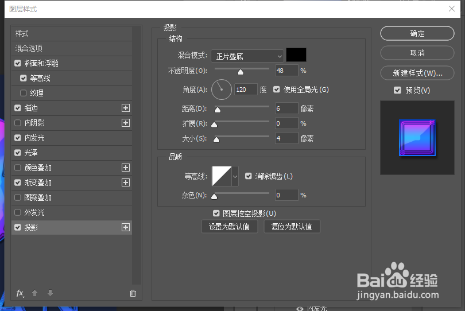465x311 pixels.
Task: Add another Stroke (描边) effect via plus icon
Action: [126, 108]
